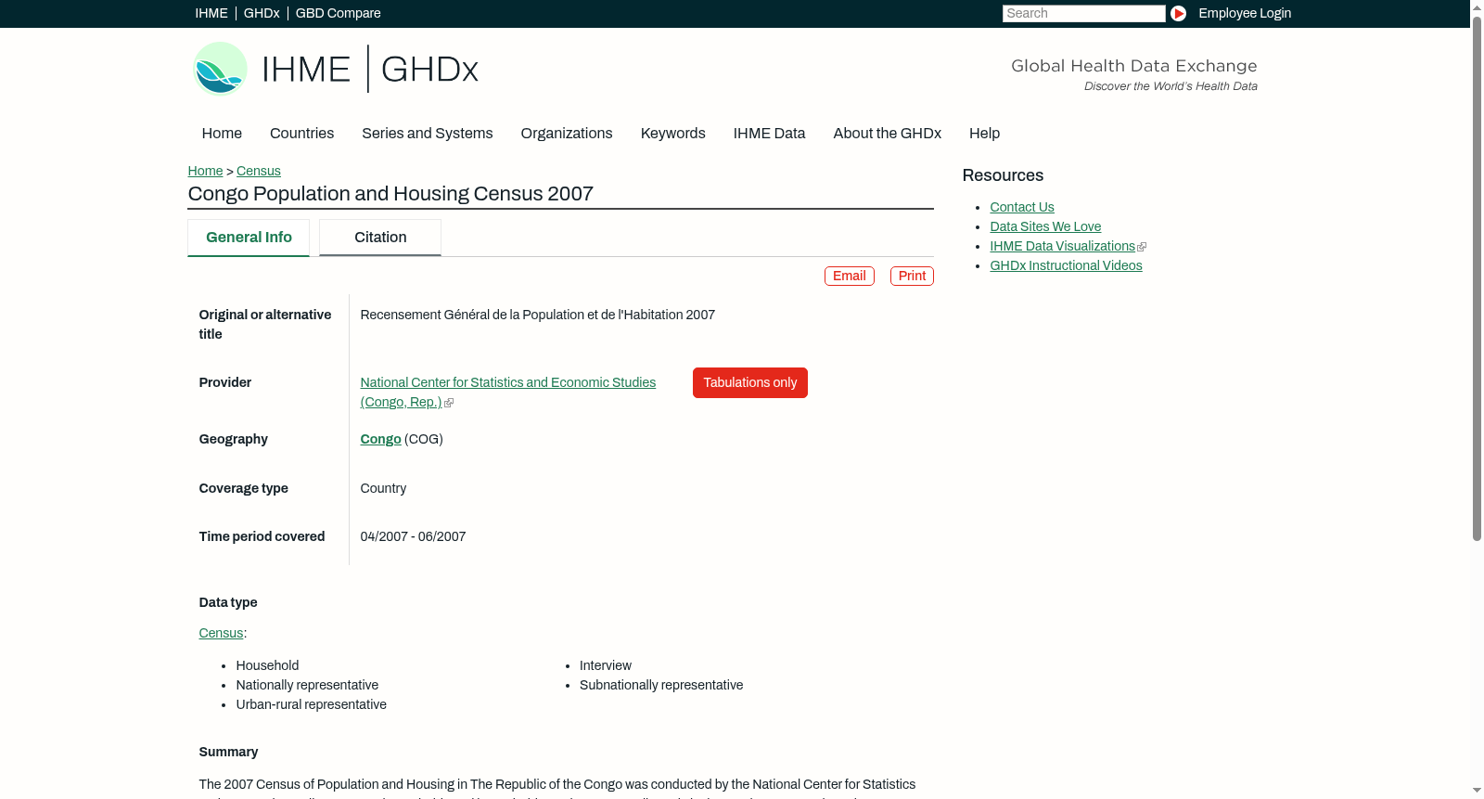Click the IHME GHDx logo
The image size is (1484, 799).
(x=336, y=69)
